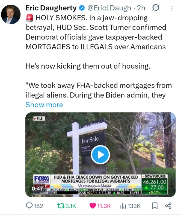The width and height of the screenshot is (181, 215).
Task: Click the tweet text about FHA-backed mortgages
Action: pyautogui.click(x=99, y=90)
